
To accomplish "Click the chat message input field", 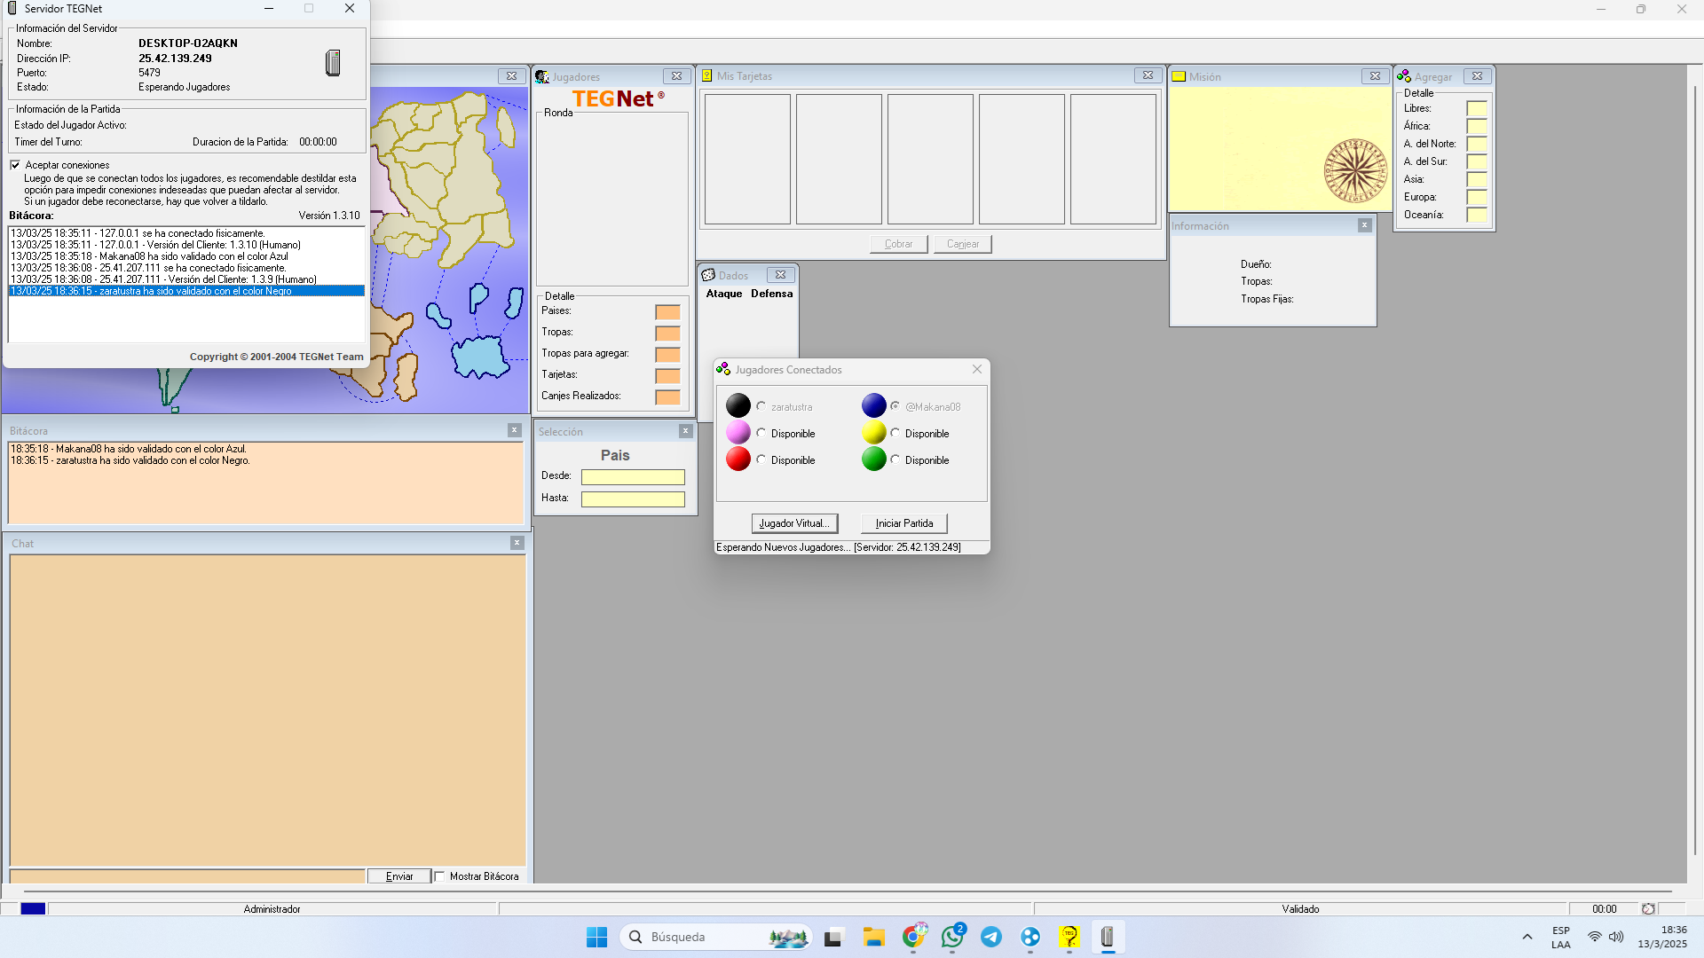I will tap(187, 876).
